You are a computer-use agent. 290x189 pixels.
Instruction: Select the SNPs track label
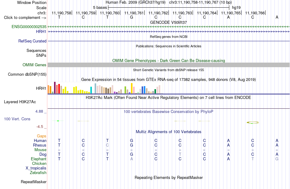point(41,55)
